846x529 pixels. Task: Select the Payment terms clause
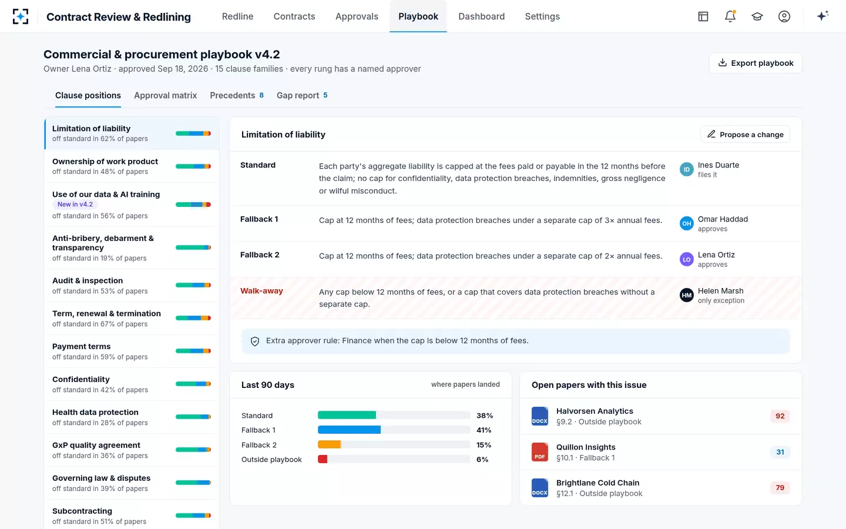click(132, 351)
